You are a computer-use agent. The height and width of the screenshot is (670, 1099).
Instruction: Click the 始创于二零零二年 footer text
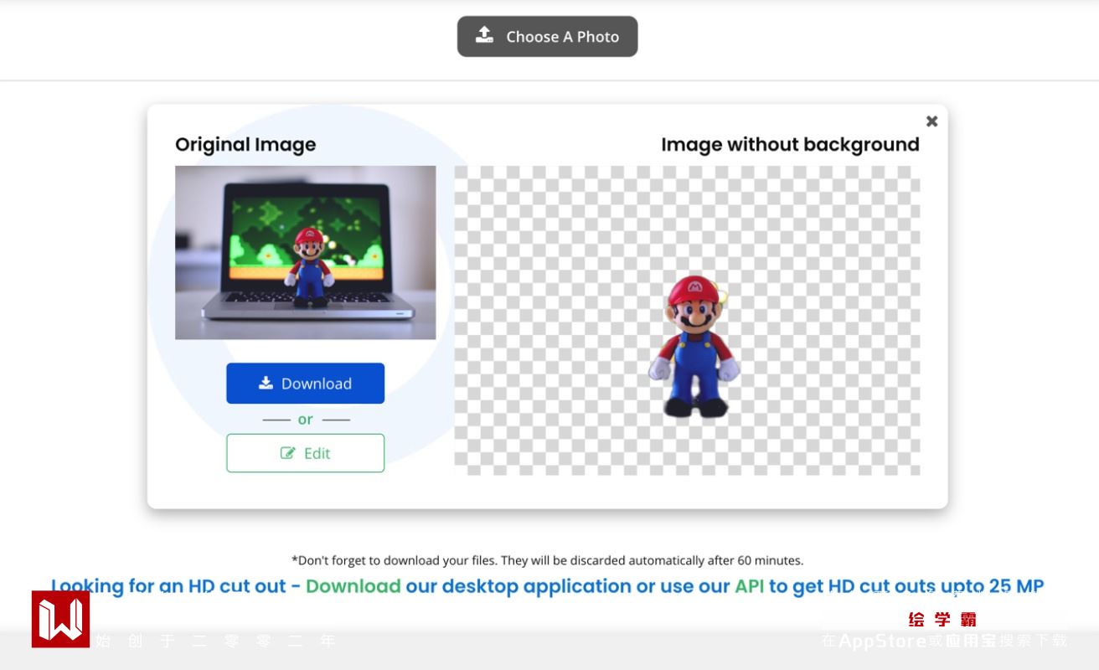pos(215,641)
